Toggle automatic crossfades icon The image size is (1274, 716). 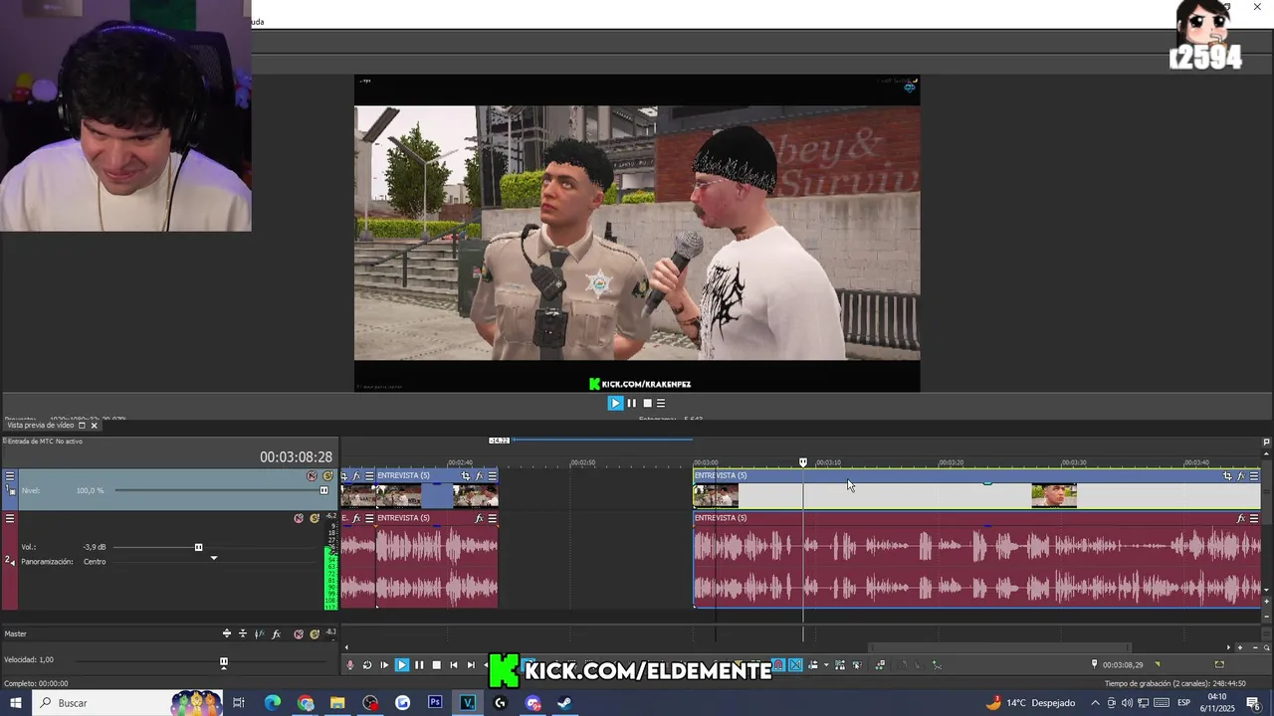795,664
